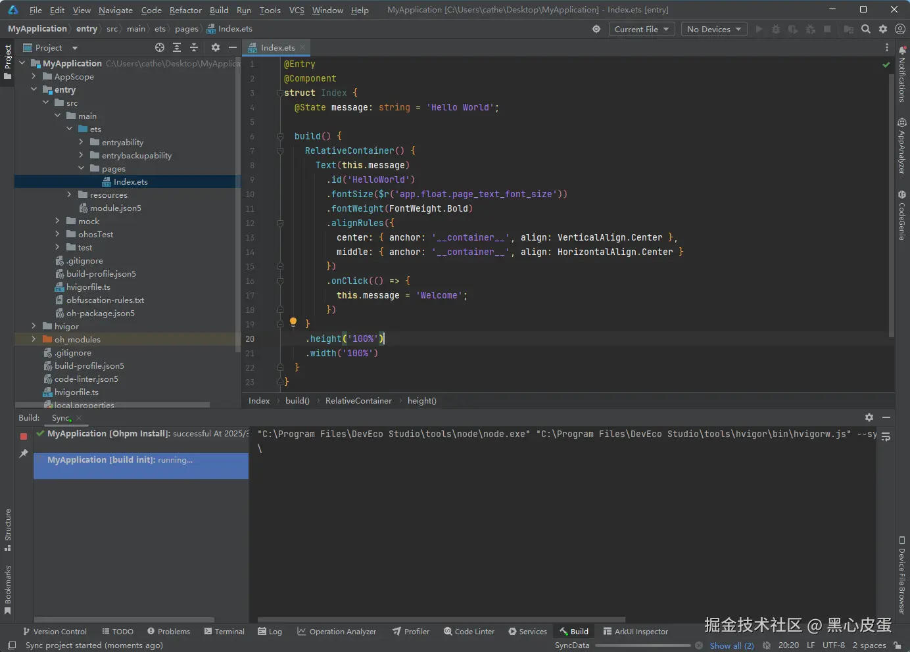Toggle soft-wrap in build output console

(x=886, y=437)
